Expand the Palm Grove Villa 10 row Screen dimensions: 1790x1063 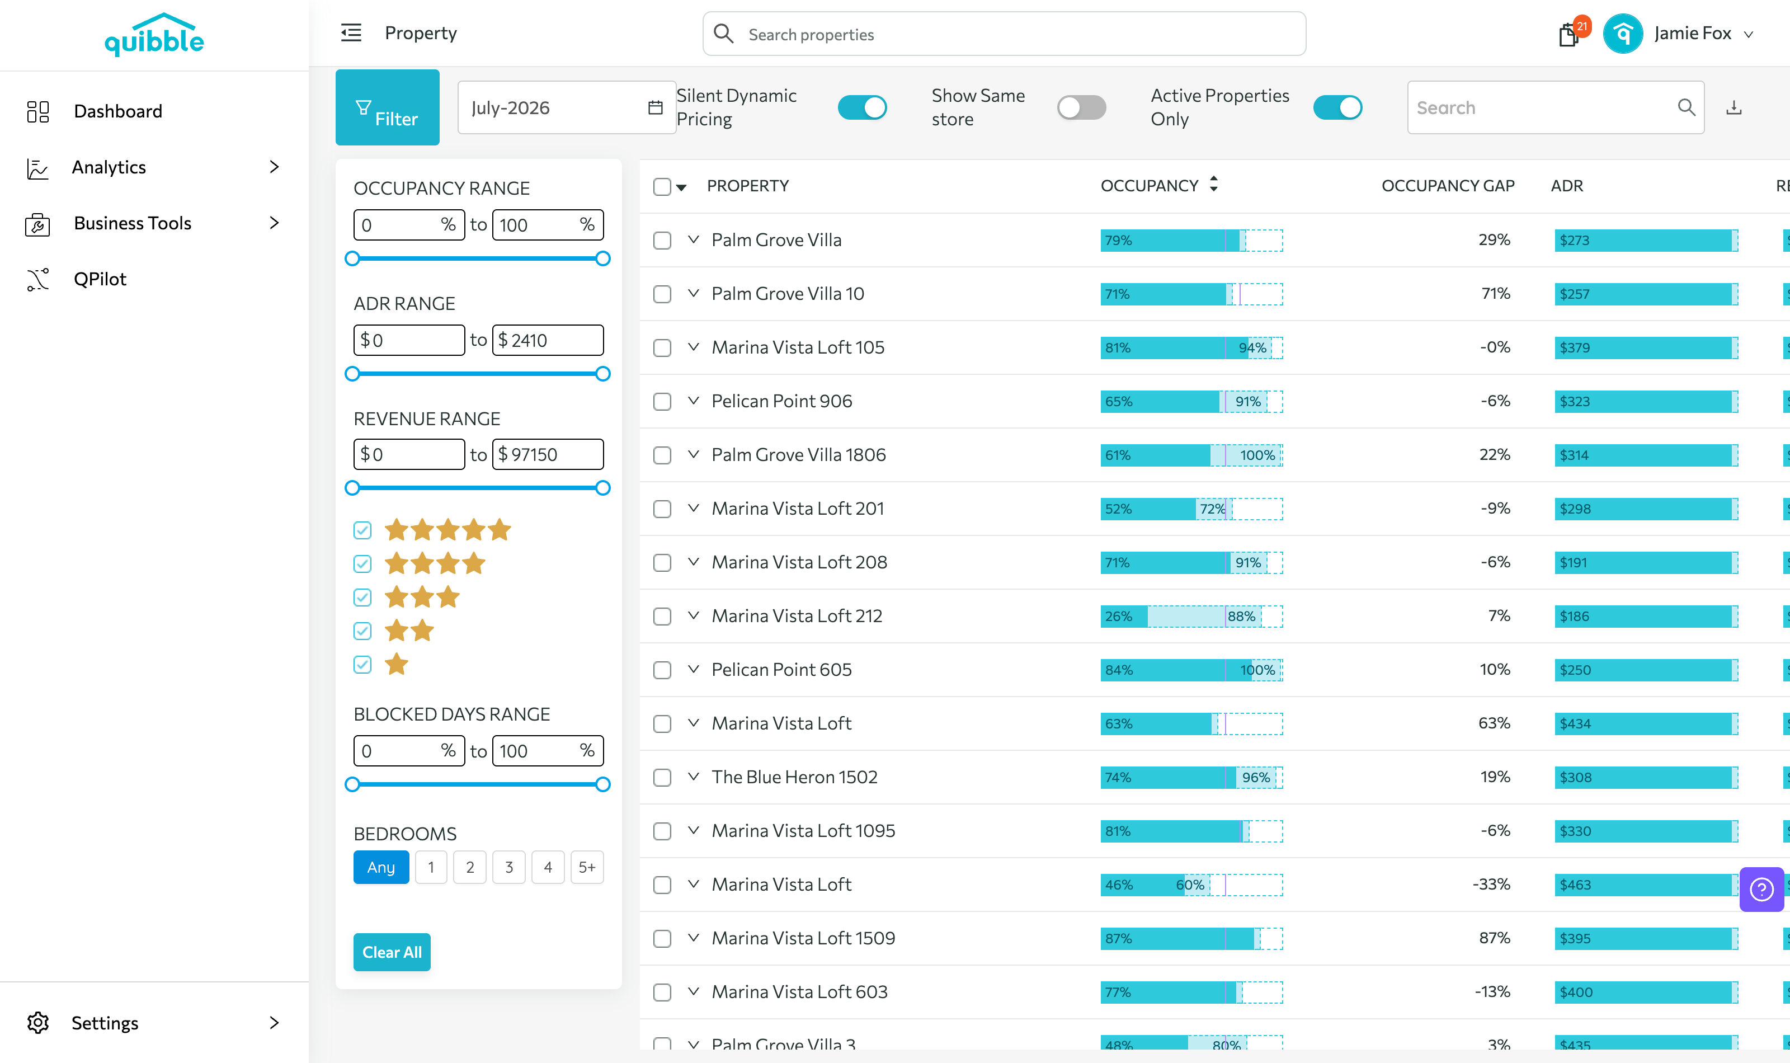point(693,293)
